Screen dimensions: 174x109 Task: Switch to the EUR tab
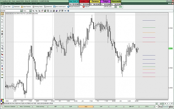pos(71,106)
